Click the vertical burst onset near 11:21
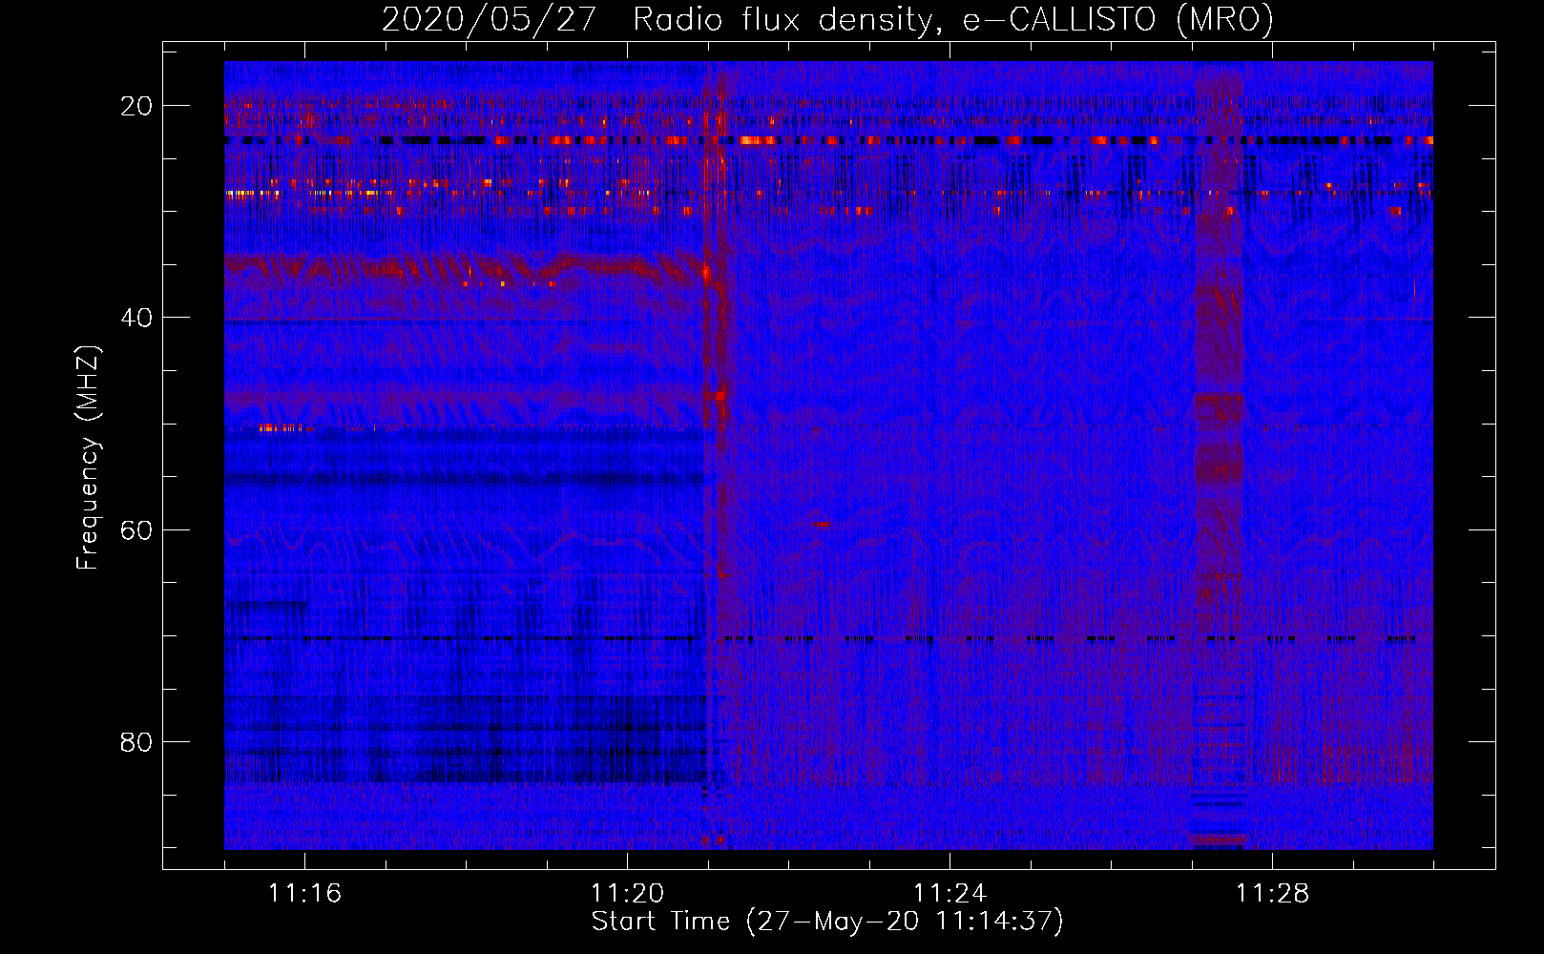This screenshot has width=1544, height=954. (716, 456)
